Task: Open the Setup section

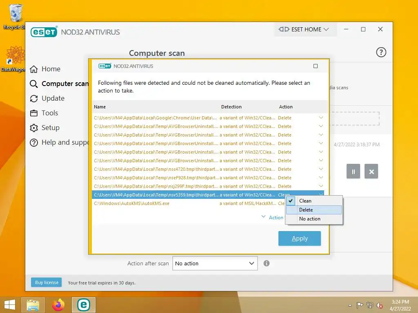Action: pyautogui.click(x=50, y=128)
